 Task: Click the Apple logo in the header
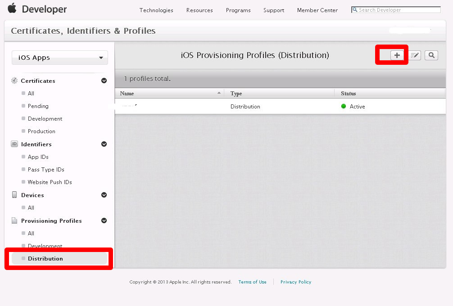pos(12,8)
